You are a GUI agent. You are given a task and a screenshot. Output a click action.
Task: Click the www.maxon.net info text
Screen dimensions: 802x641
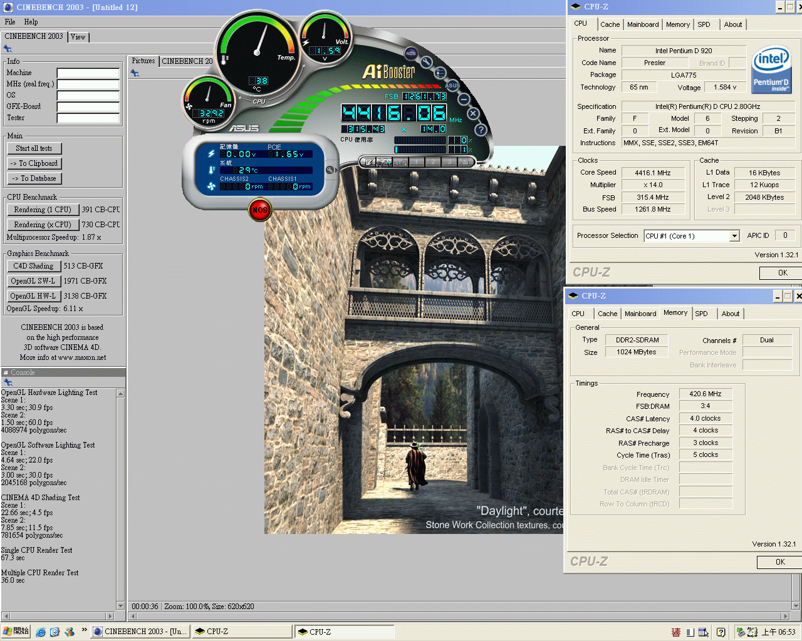pyautogui.click(x=82, y=357)
